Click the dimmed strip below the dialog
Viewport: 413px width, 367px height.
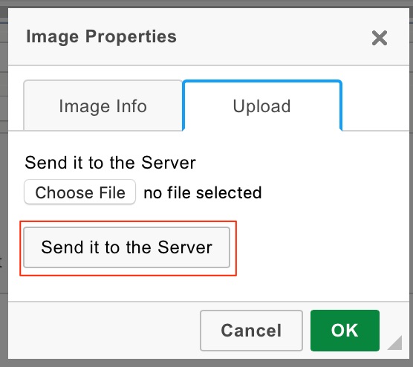click(x=206, y=363)
